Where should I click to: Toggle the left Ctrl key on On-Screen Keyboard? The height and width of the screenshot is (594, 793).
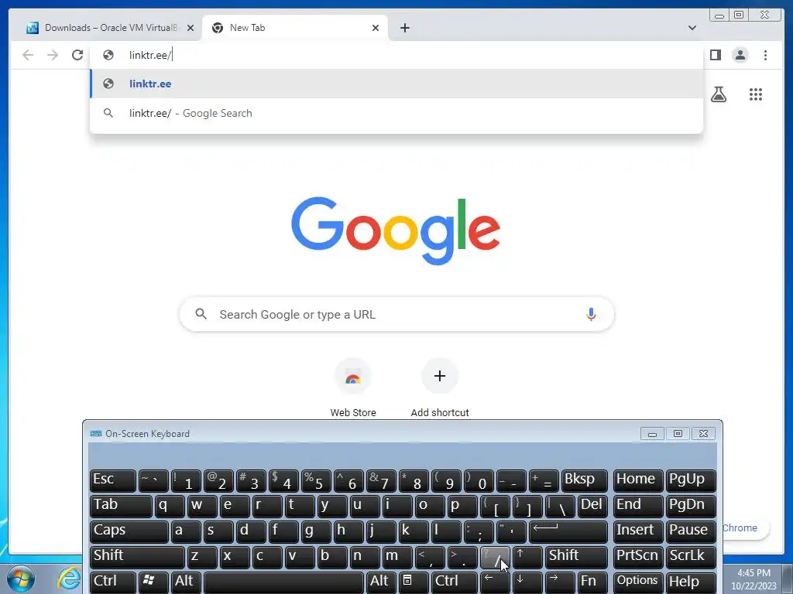[x=113, y=582]
